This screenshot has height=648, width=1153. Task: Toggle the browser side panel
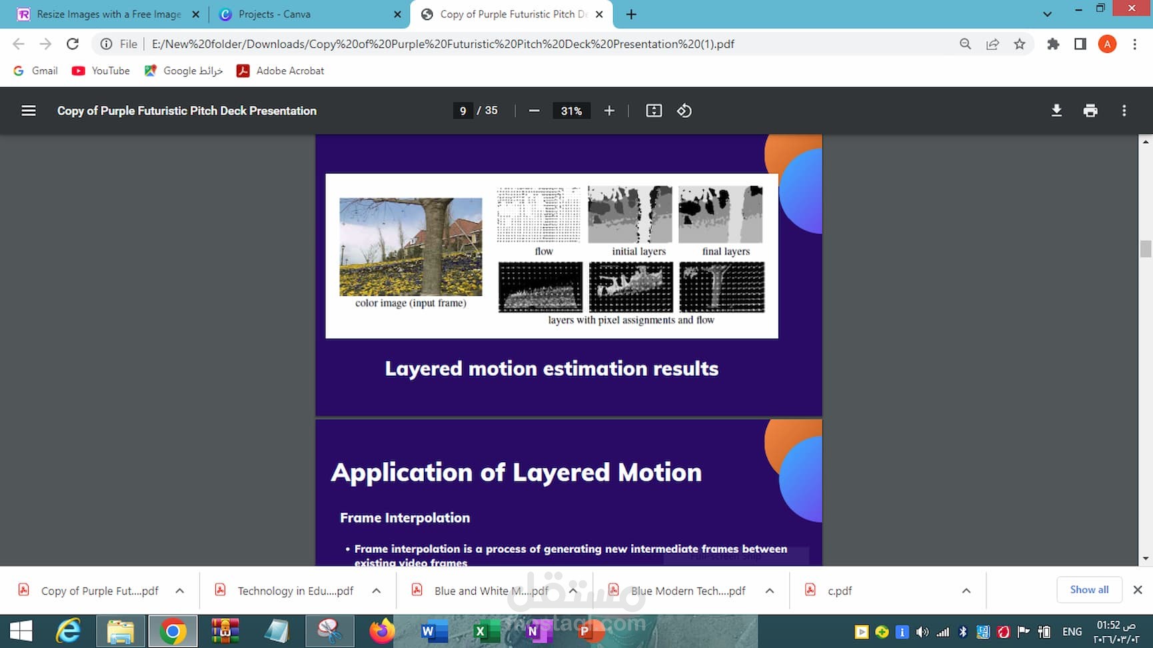pos(1080,44)
